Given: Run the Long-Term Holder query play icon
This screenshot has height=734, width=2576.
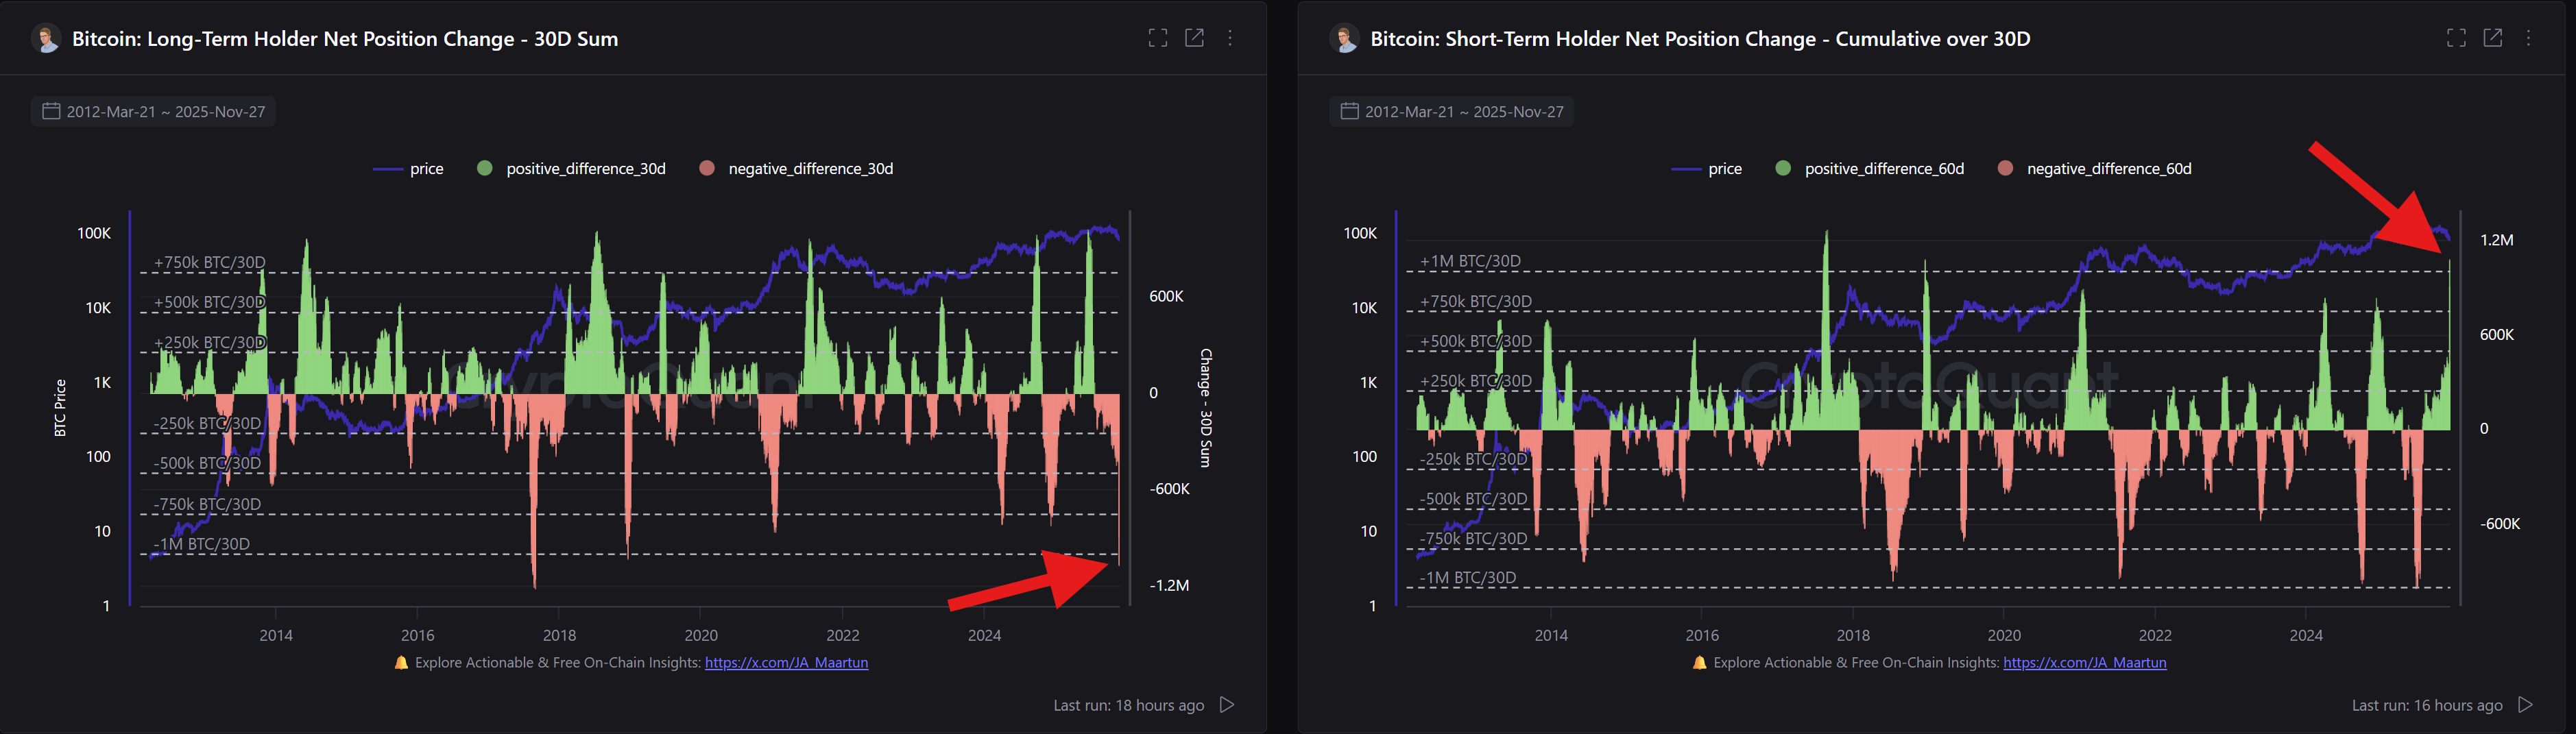Looking at the screenshot, I should point(1227,705).
